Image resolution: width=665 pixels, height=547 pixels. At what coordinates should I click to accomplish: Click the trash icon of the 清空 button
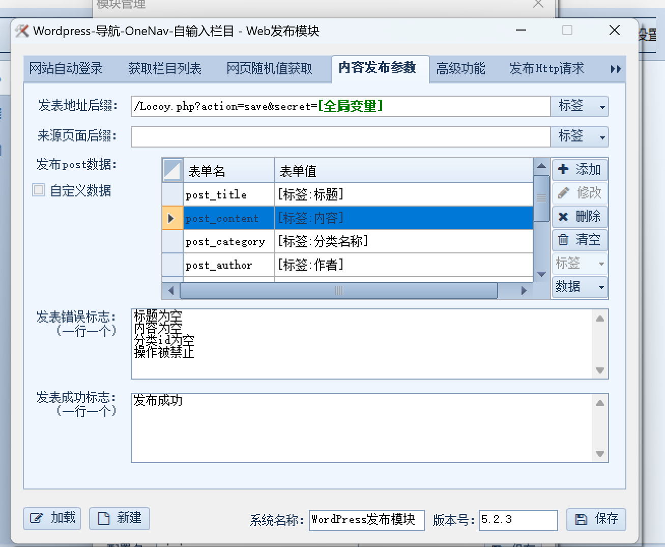(x=563, y=240)
